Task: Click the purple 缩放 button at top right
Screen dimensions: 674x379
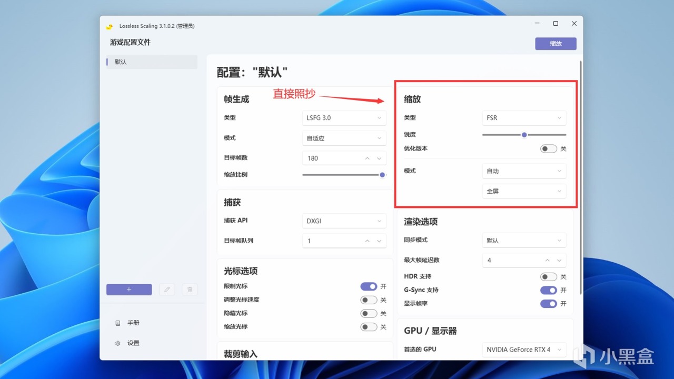Action: tap(556, 44)
